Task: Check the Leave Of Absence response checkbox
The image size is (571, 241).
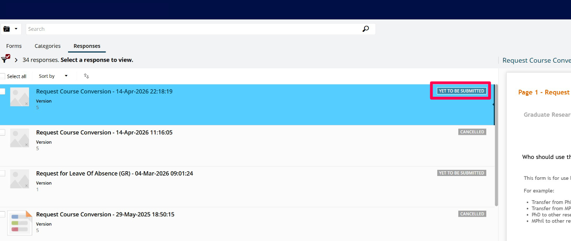Action: 2,173
